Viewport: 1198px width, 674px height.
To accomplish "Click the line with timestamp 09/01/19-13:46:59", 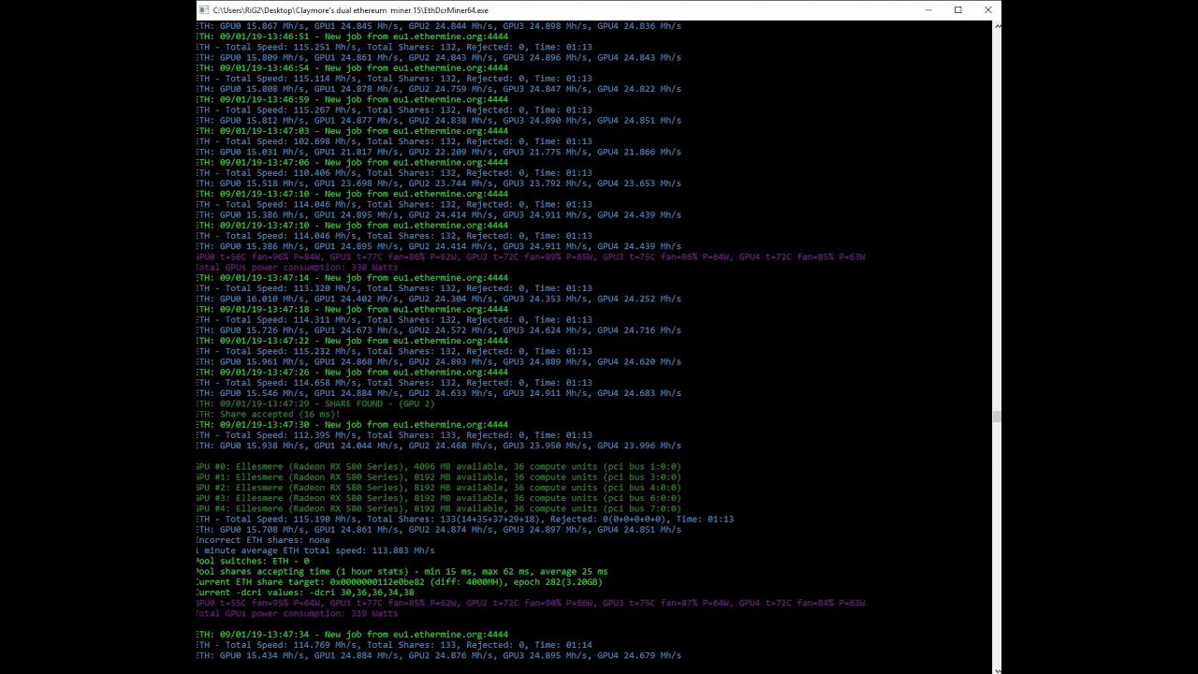I will (353, 99).
